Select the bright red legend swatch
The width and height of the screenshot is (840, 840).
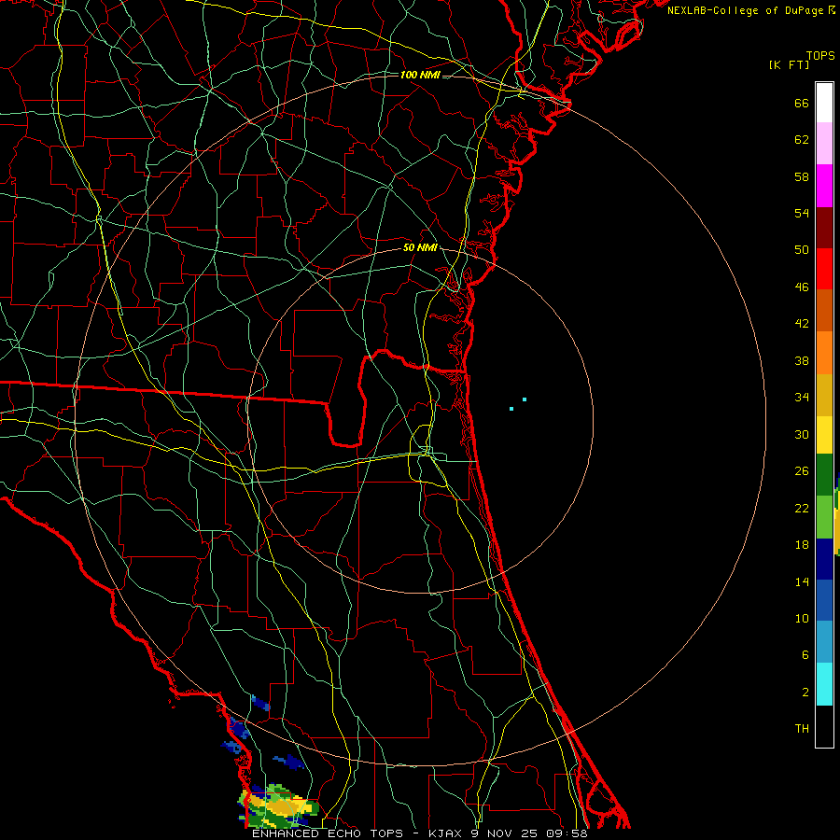[824, 269]
